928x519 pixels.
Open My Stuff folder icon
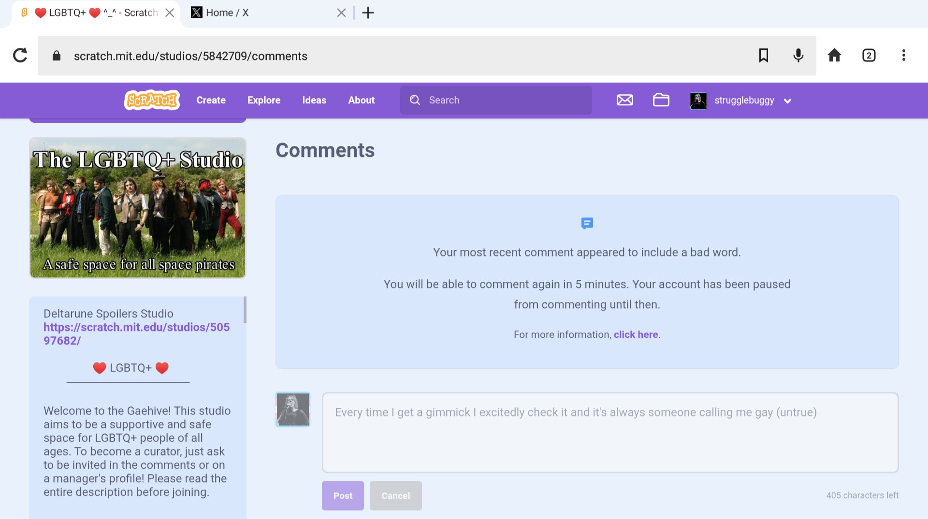pos(661,100)
